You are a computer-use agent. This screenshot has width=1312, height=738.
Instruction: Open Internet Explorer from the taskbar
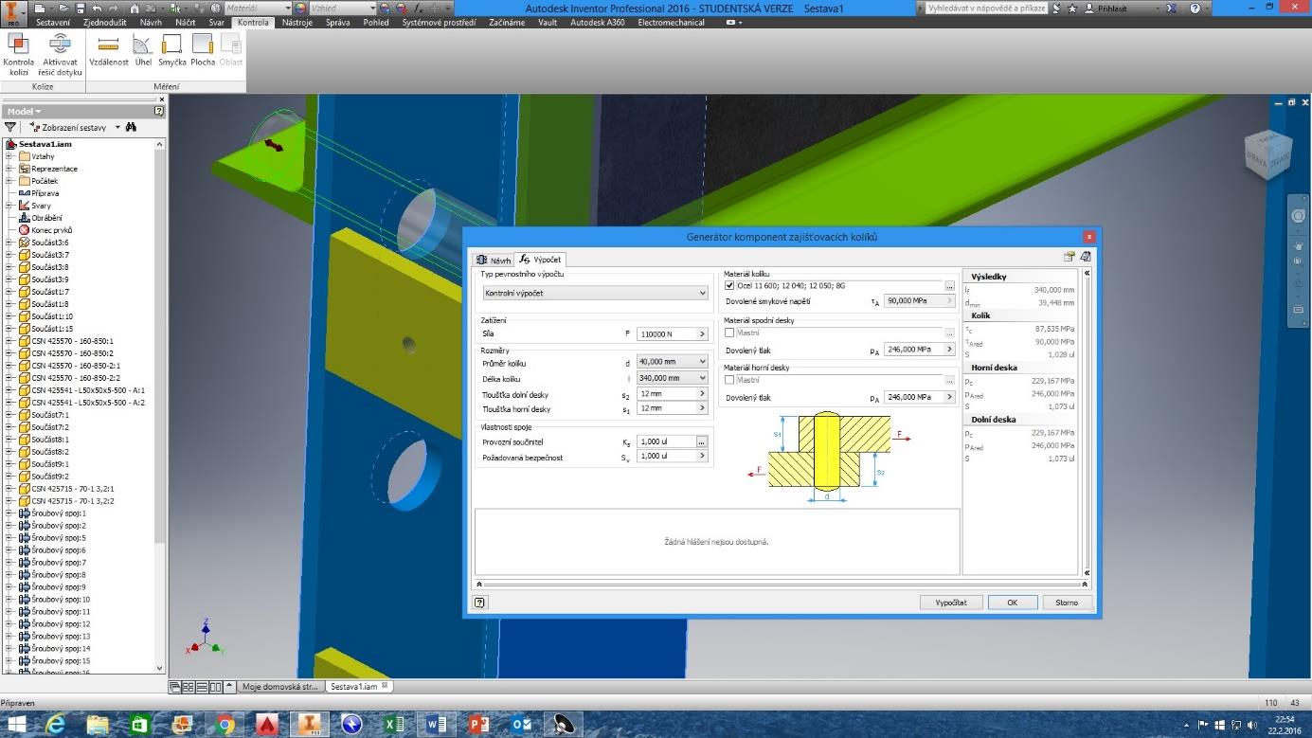pos(55,725)
